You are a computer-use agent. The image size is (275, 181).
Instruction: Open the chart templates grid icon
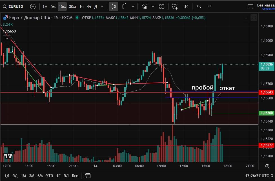(162, 6)
